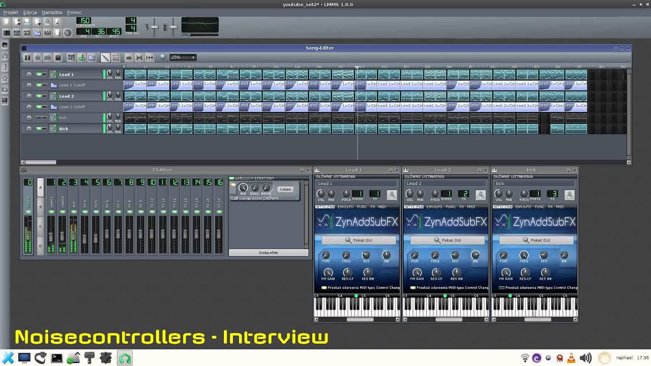Open the My Home folder sidebar tab
The width and height of the screenshot is (651, 366).
pos(5,89)
